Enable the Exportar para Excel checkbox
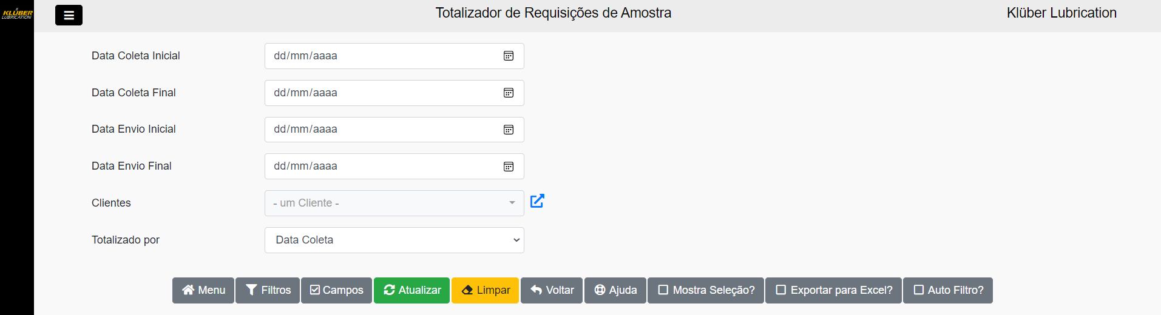1161x315 pixels. [x=782, y=290]
